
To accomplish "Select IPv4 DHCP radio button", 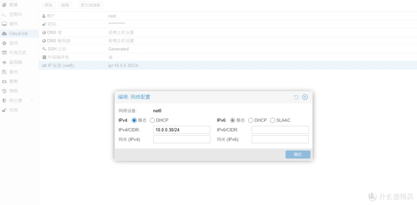I will coord(152,120).
